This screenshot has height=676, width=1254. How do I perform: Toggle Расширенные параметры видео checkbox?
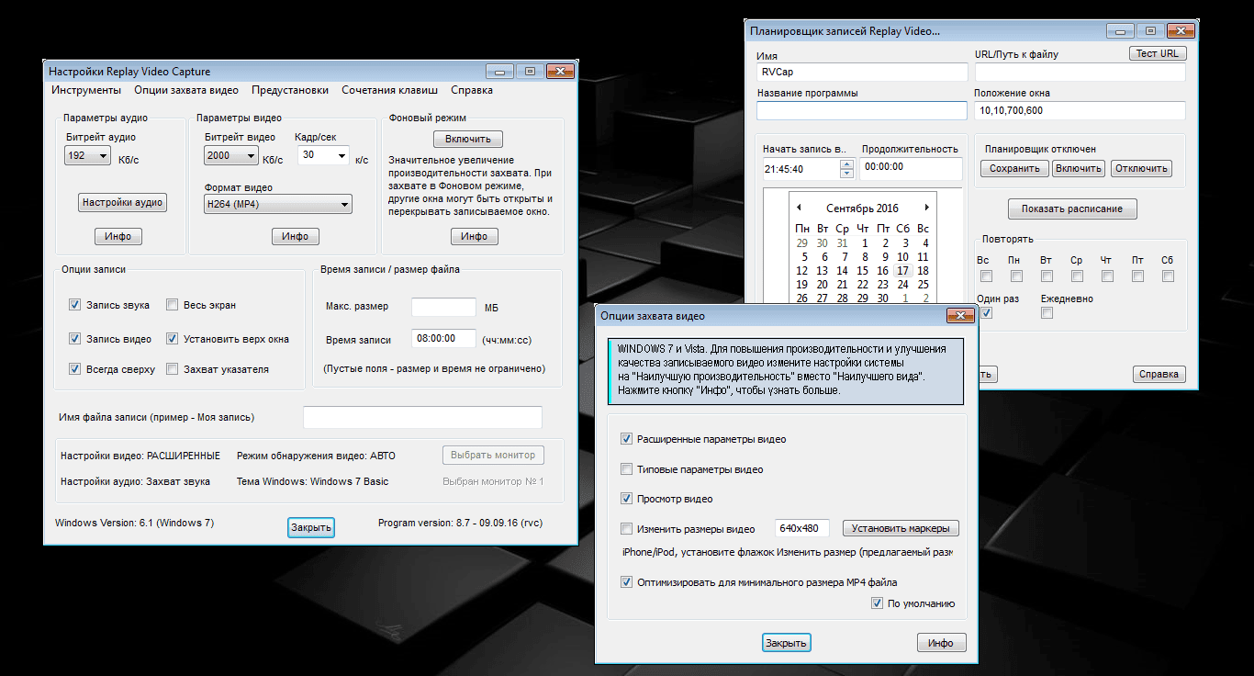pos(626,439)
